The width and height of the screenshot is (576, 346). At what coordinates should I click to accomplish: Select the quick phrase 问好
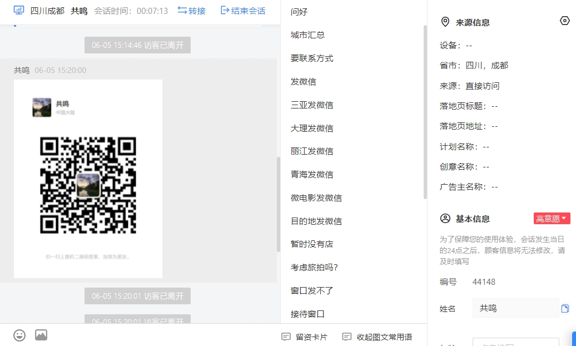[x=299, y=12]
